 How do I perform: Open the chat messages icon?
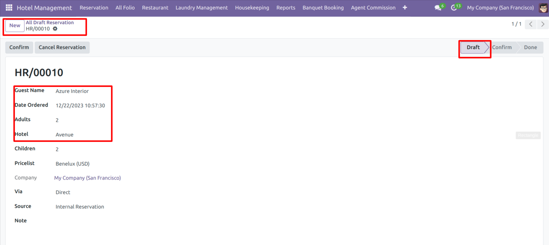point(438,8)
